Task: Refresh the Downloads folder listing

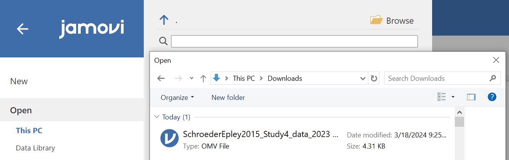Action: (x=374, y=78)
